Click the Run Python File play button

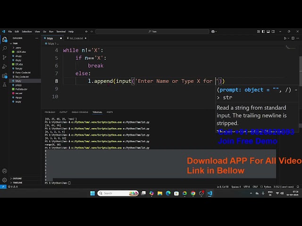(285, 38)
